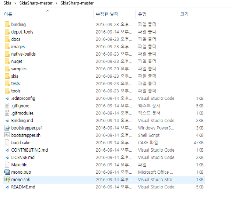The width and height of the screenshot is (232, 198).
Task: Sort files by the 크기 column header
Action: [192, 14]
